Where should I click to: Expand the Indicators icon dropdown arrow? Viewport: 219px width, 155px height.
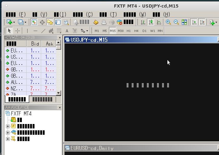[216, 22]
